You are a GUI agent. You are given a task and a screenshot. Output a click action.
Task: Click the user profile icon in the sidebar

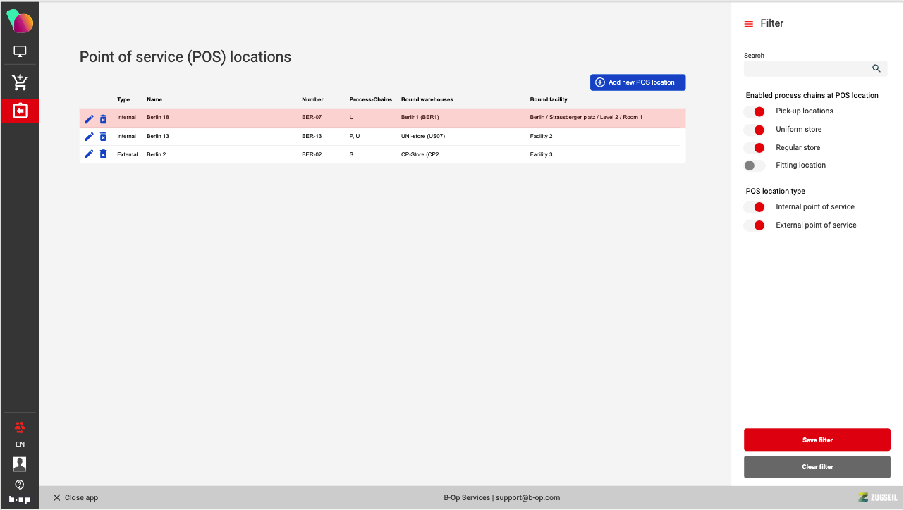pos(20,464)
